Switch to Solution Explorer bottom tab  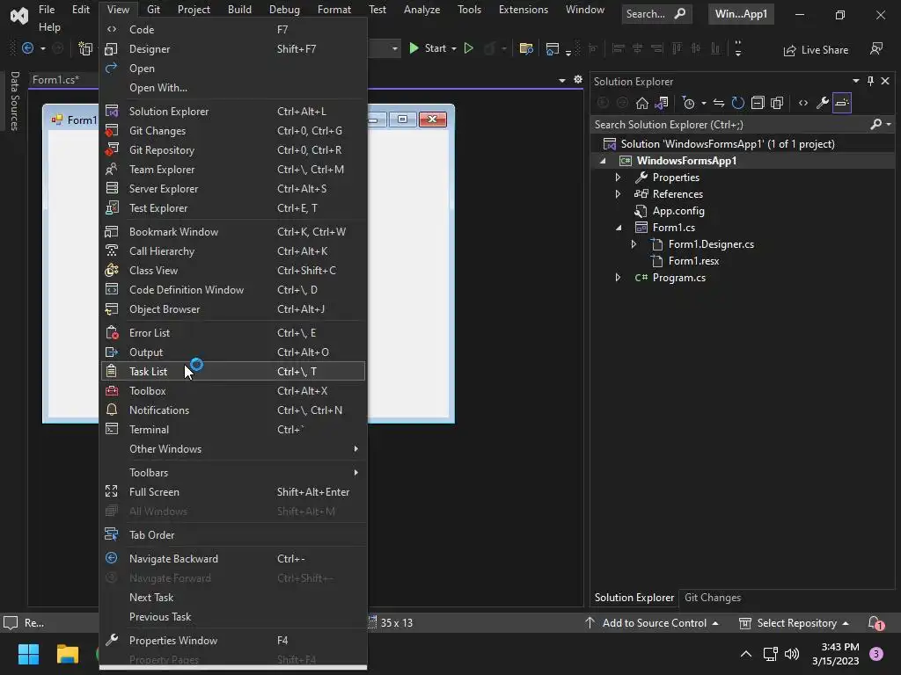(x=634, y=598)
